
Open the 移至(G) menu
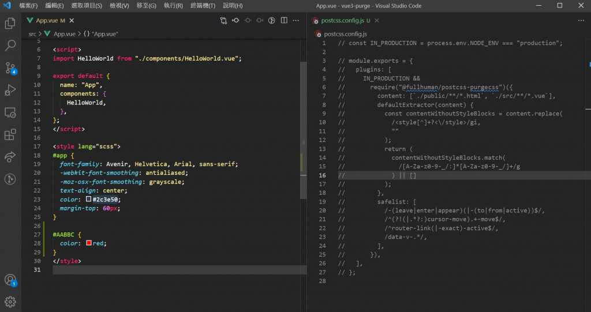coord(146,6)
